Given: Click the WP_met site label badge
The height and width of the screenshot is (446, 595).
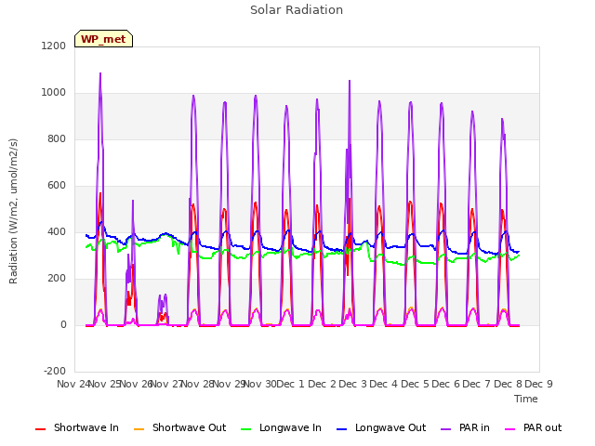Looking at the screenshot, I should coord(103,39).
